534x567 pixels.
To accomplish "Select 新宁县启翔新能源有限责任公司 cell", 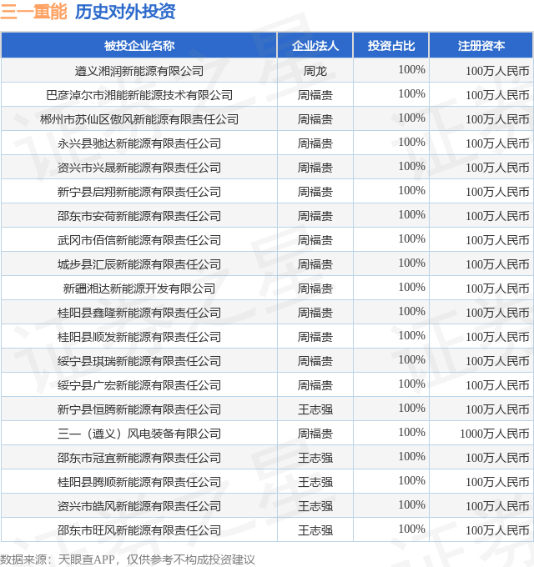I will [139, 192].
